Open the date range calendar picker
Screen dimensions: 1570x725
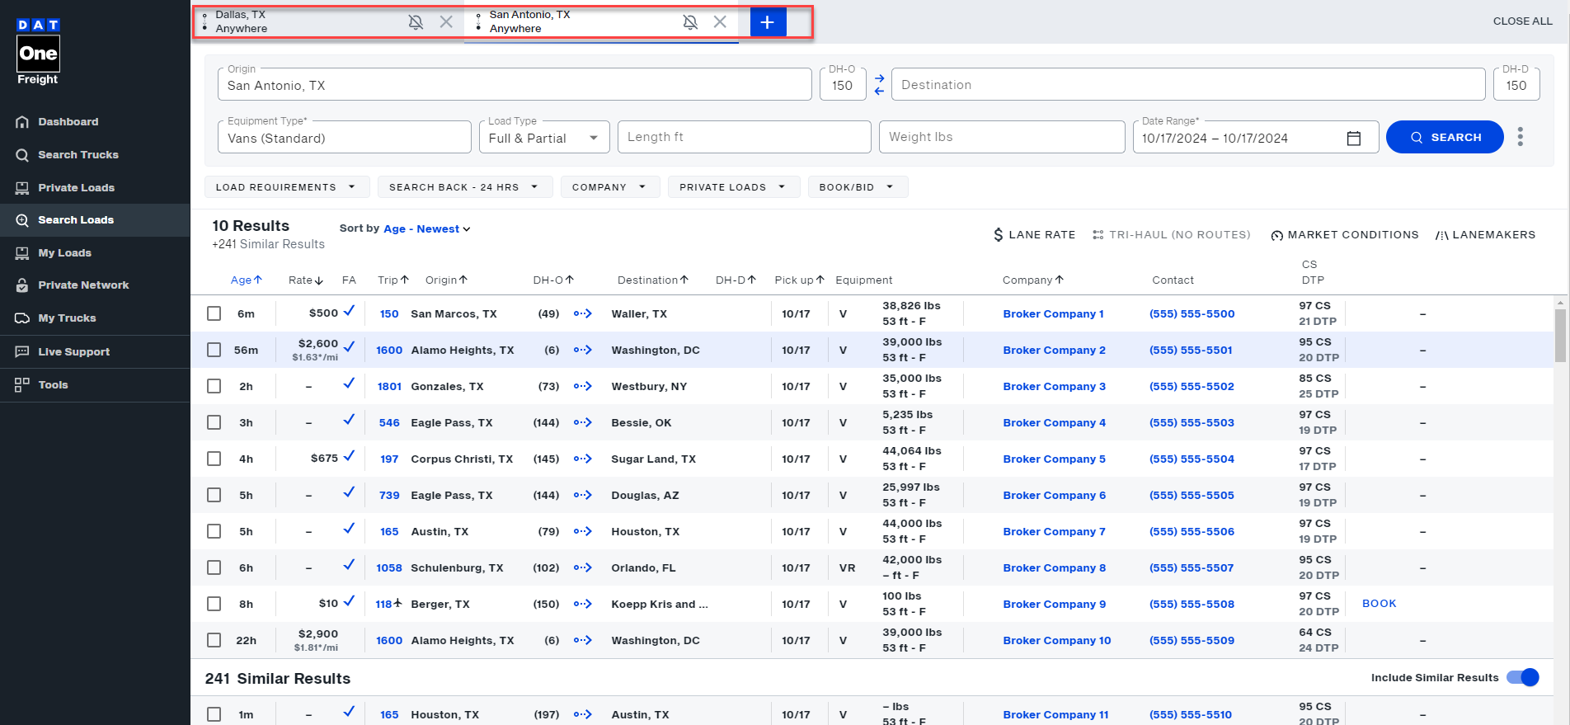click(x=1353, y=139)
